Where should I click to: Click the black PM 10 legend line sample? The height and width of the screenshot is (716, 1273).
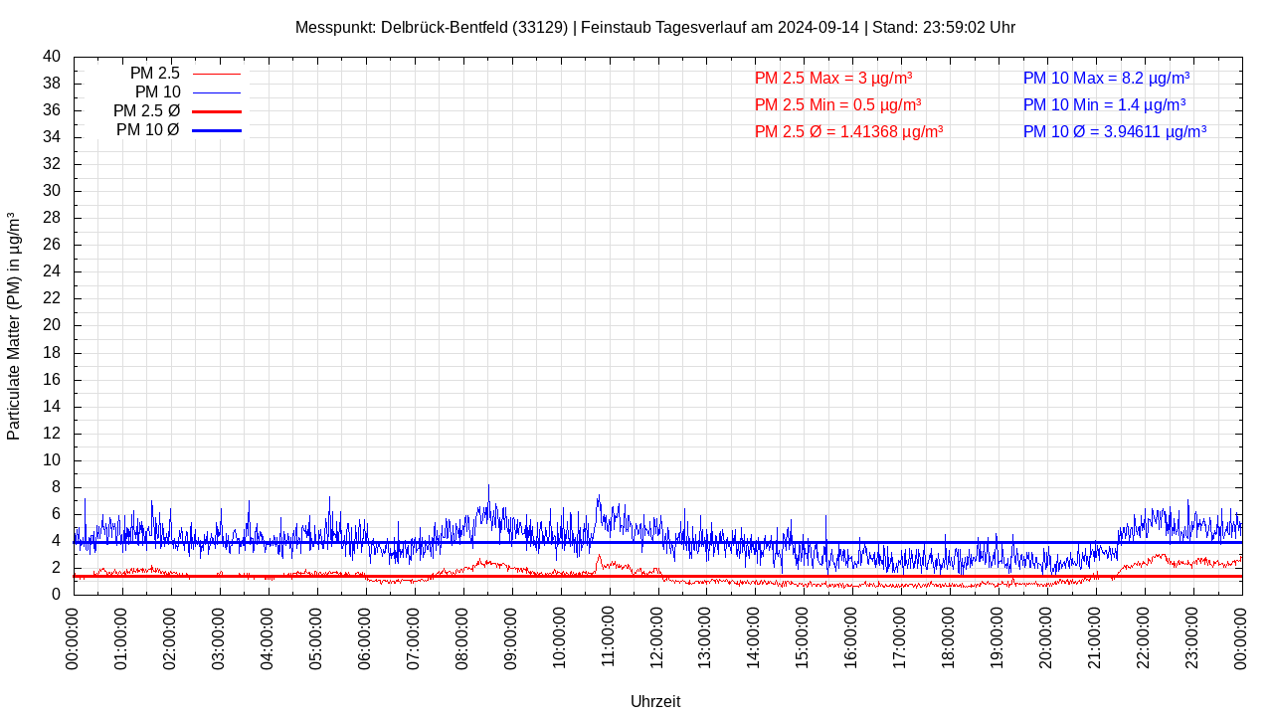coord(216,92)
